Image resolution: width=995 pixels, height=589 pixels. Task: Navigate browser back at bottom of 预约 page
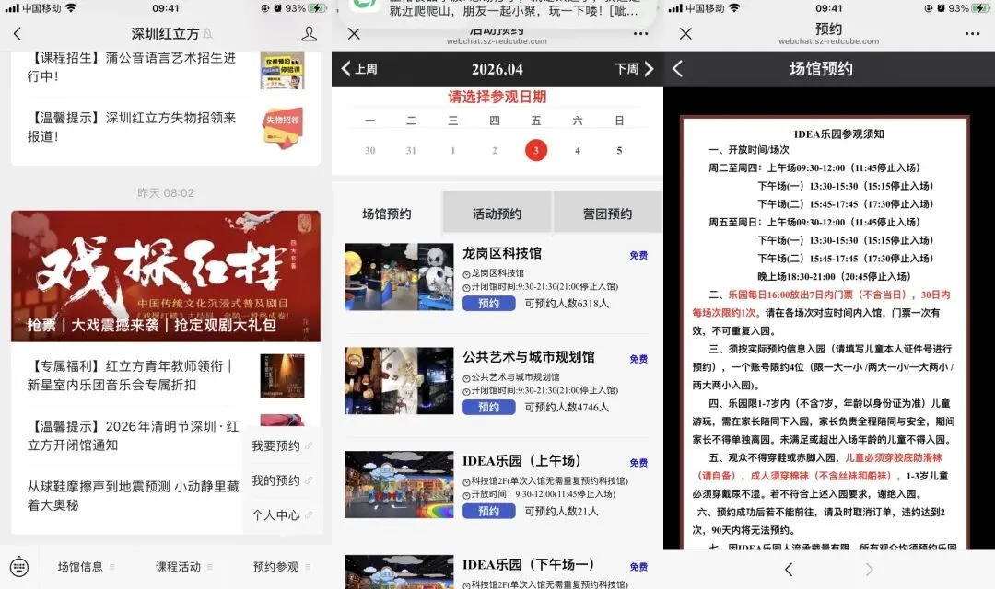tap(788, 570)
